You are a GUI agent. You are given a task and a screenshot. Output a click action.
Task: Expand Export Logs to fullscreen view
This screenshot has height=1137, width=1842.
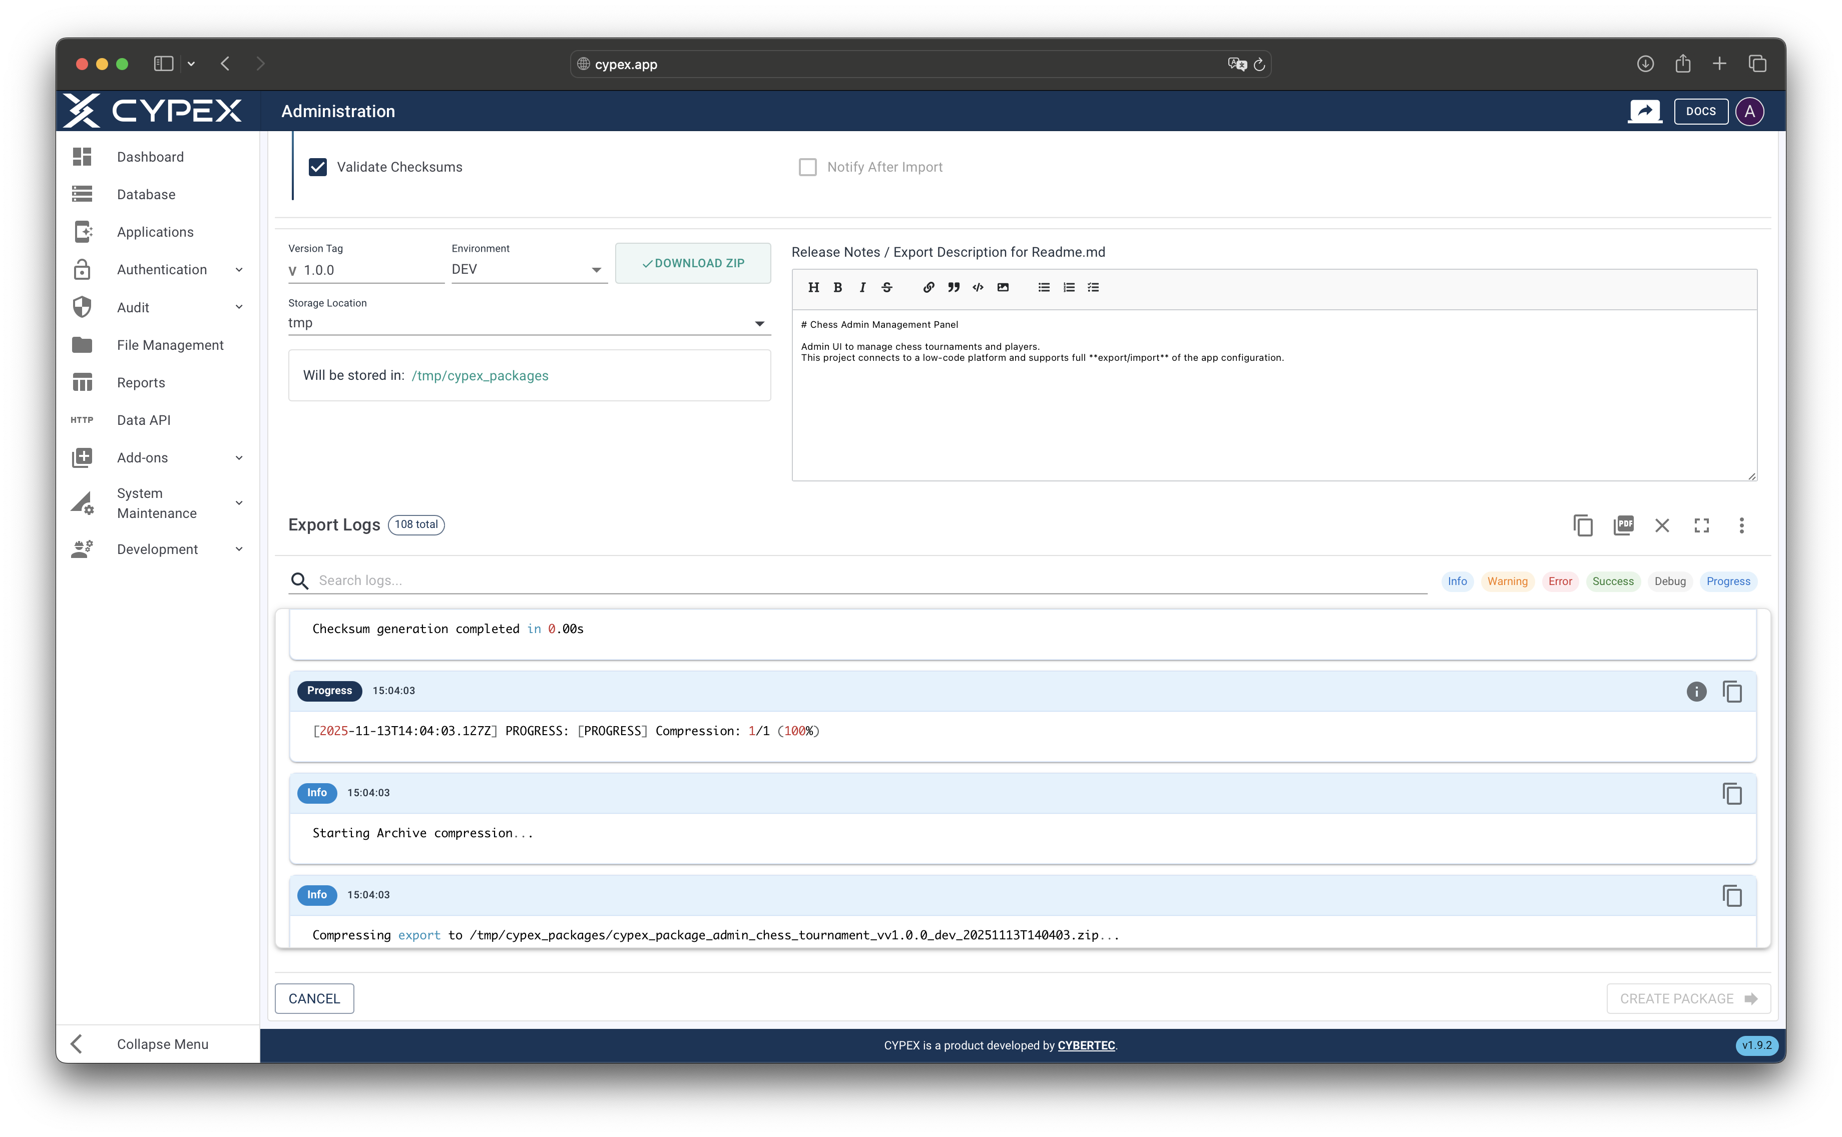(x=1701, y=525)
